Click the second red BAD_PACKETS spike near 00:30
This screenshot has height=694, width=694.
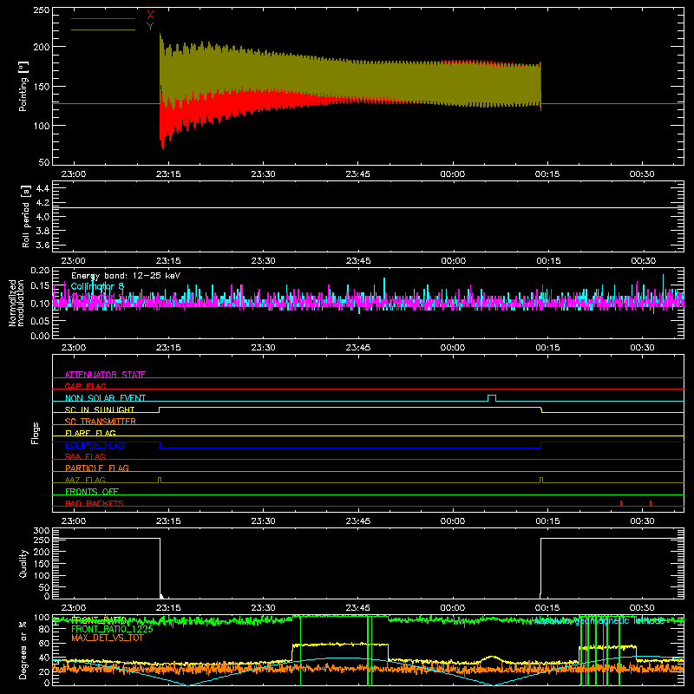pos(650,503)
